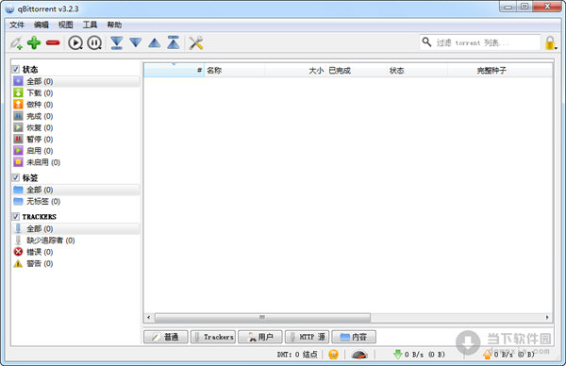The width and height of the screenshot is (566, 366).
Task: Move torrent to top of queue icon
Action: click(x=174, y=42)
